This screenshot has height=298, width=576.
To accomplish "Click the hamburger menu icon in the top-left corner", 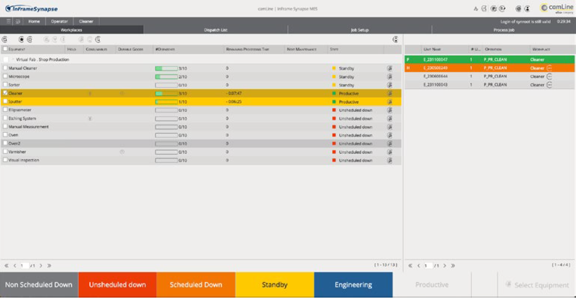I will pyautogui.click(x=8, y=21).
